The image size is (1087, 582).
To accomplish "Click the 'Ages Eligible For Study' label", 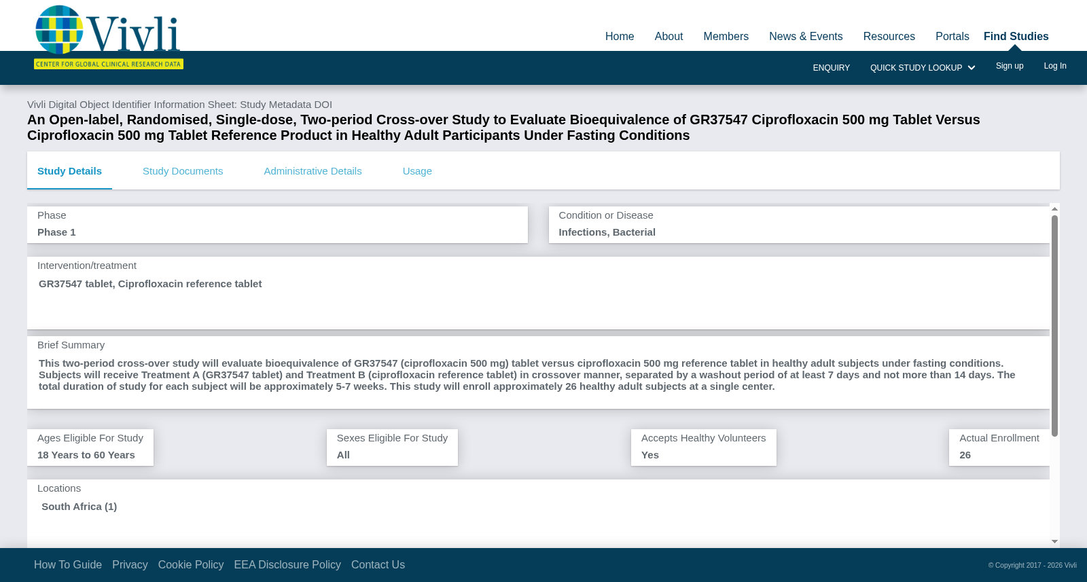I will (90, 438).
